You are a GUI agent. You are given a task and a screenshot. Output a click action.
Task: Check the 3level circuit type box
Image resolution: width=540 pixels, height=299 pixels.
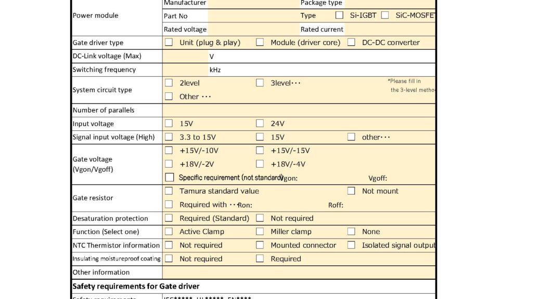point(260,83)
